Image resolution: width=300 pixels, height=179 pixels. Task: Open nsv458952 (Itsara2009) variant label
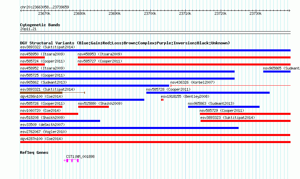(42, 68)
